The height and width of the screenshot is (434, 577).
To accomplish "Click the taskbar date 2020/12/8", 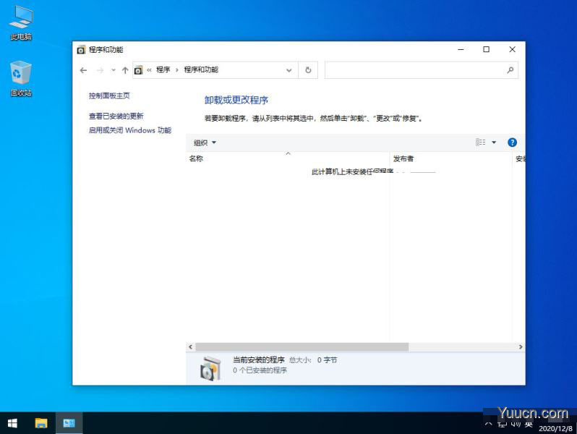I will (555, 429).
